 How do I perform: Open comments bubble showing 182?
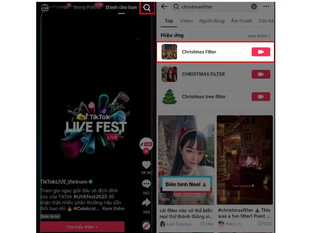(147, 184)
